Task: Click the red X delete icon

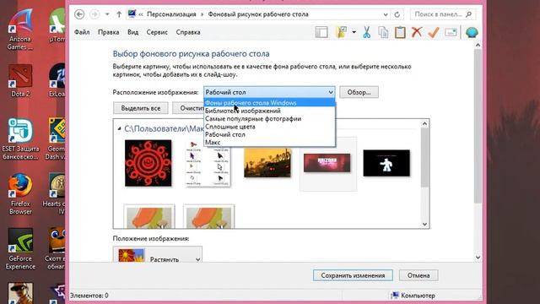Action: tap(417, 32)
